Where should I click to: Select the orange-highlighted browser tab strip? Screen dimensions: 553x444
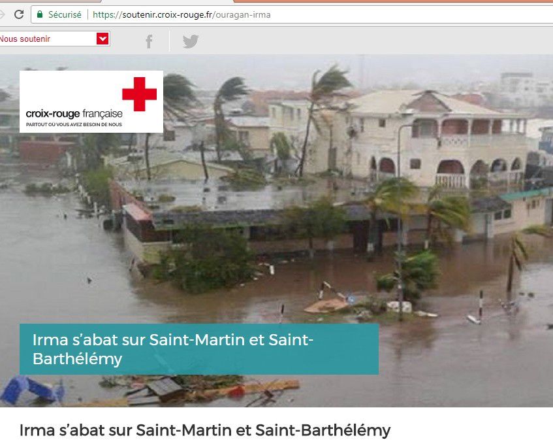coord(393,1)
